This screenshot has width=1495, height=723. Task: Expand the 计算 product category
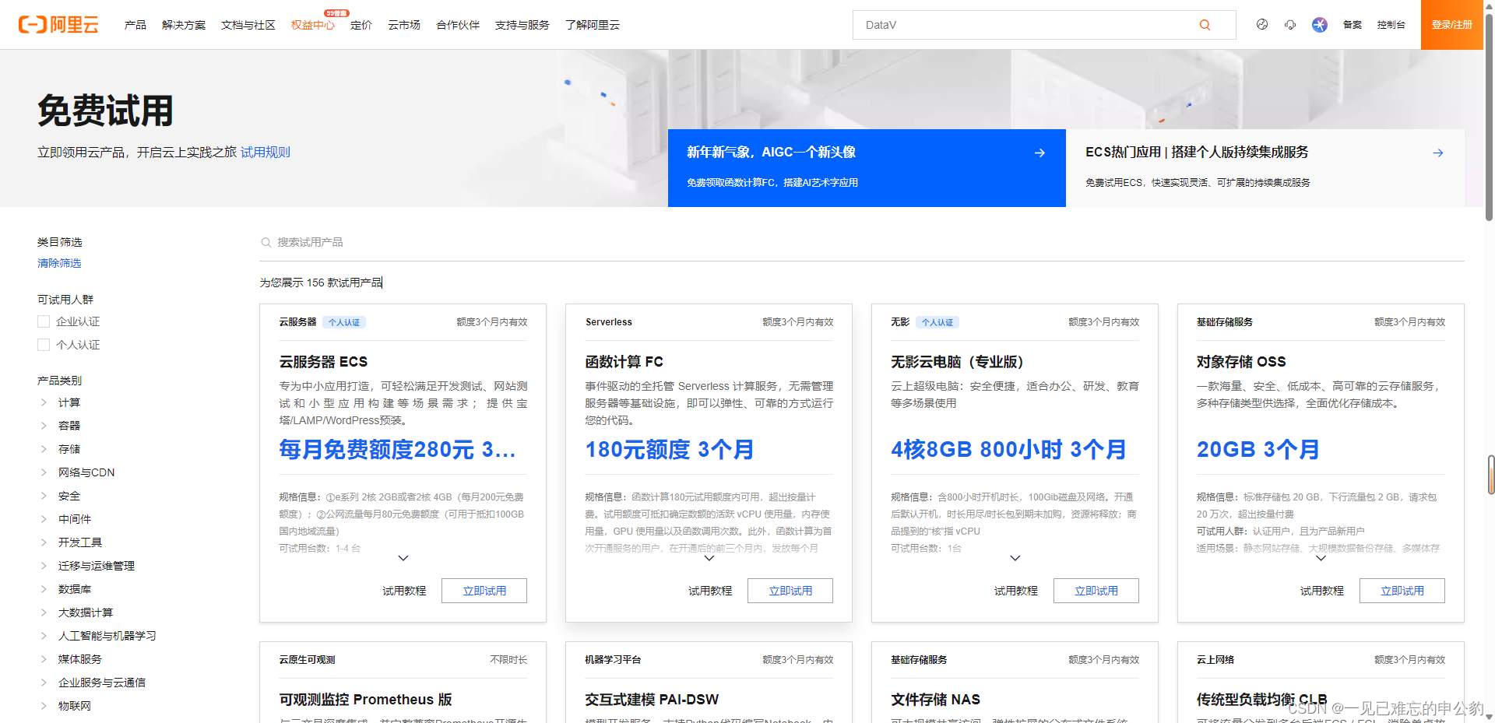click(x=44, y=402)
